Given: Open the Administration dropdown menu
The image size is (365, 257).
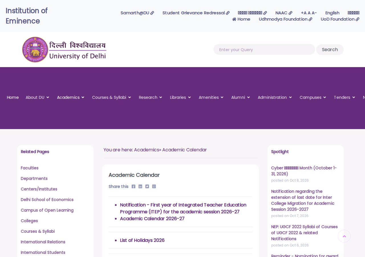Looking at the screenshot, I should tap(275, 97).
